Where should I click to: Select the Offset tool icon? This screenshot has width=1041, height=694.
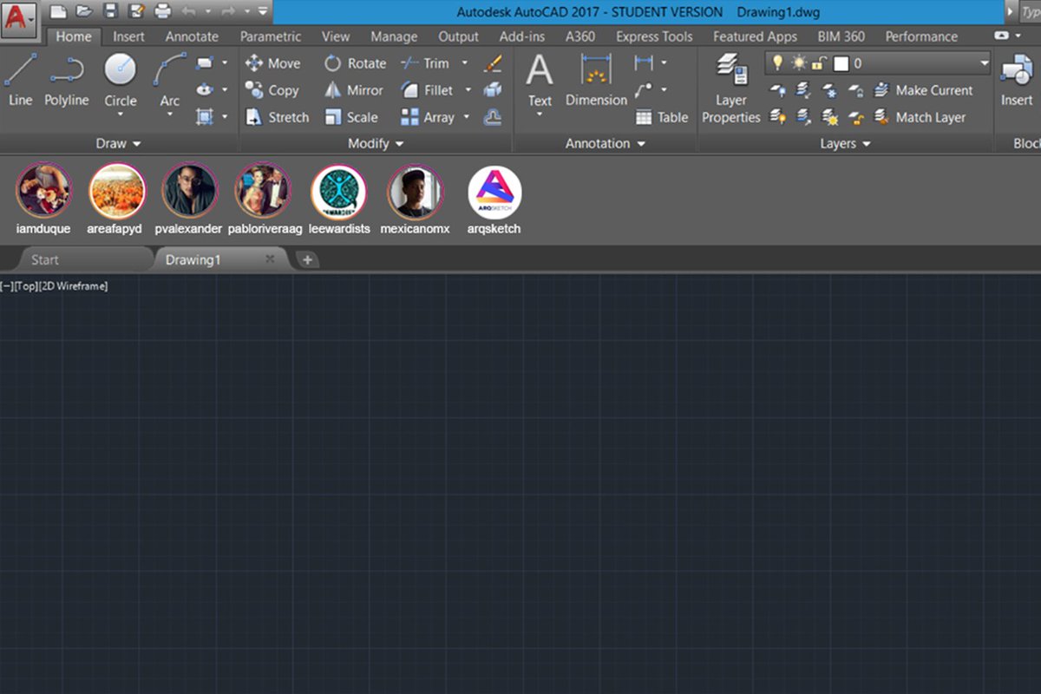[493, 116]
